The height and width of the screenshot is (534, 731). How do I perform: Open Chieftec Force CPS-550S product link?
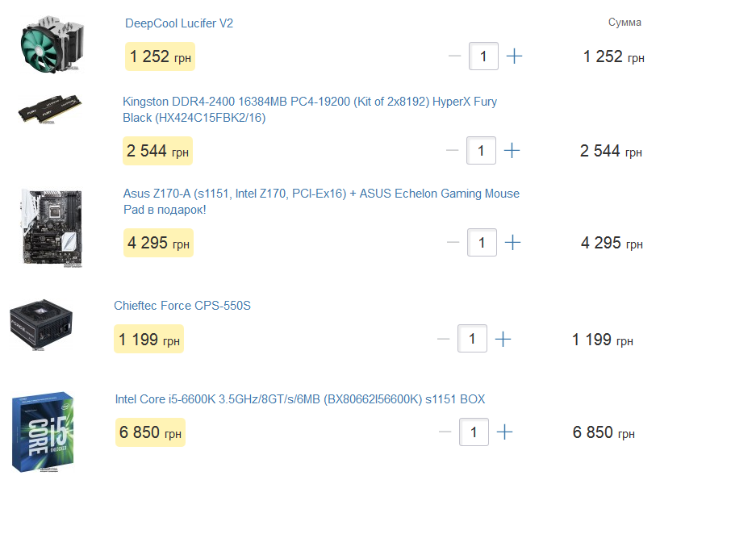[182, 306]
